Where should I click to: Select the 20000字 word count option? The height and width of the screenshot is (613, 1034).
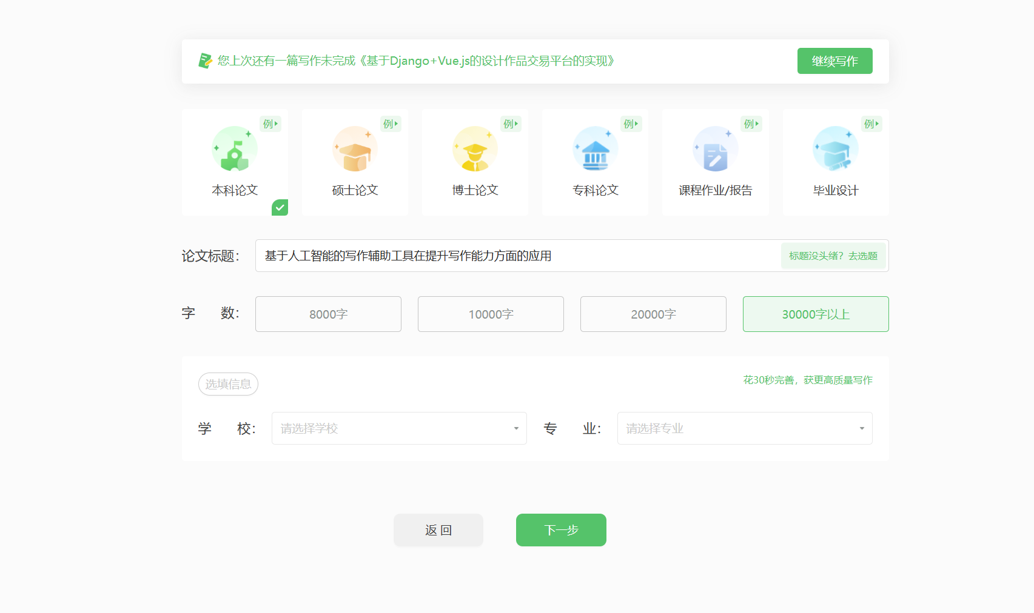pyautogui.click(x=653, y=314)
